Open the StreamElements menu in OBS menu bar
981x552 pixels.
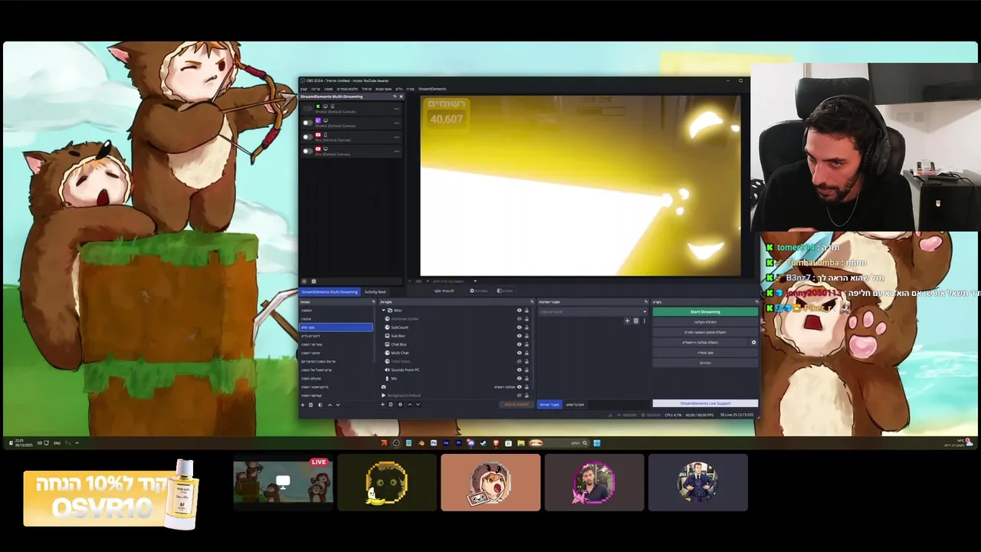click(x=432, y=89)
